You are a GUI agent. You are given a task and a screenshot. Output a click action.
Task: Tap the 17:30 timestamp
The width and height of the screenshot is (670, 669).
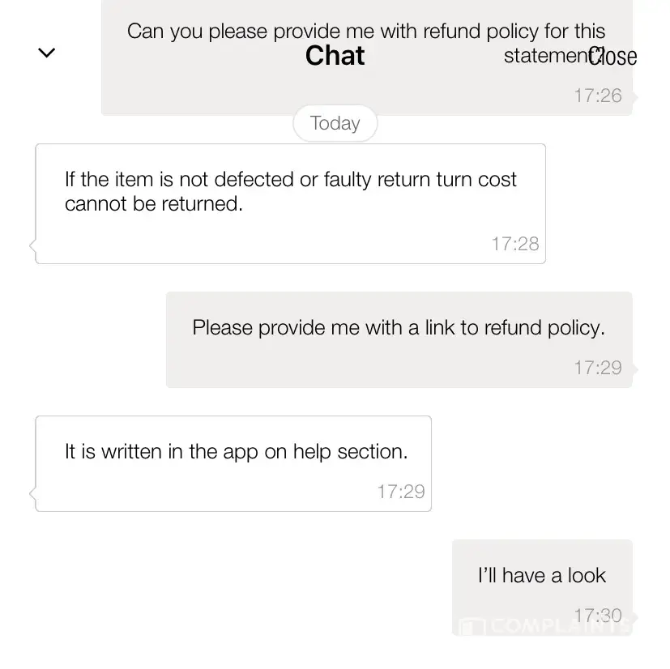(x=597, y=616)
